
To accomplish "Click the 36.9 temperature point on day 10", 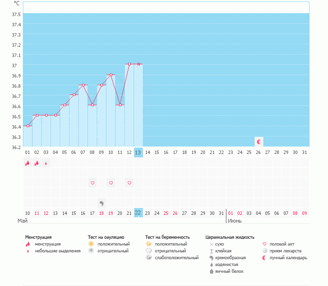I will (111, 75).
